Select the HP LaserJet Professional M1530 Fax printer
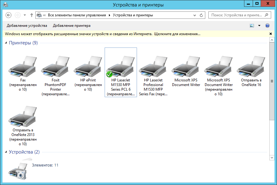Image resolution: width=277 pixels, height=185 pixels. pyautogui.click(x=153, y=66)
